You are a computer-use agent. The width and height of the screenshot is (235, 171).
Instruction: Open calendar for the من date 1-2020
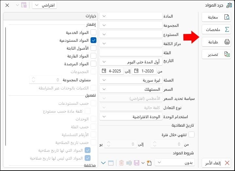[x=136, y=71]
